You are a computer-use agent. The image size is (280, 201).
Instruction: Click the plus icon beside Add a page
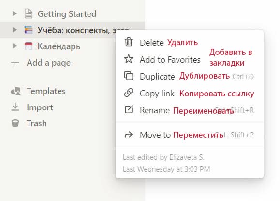[15, 62]
